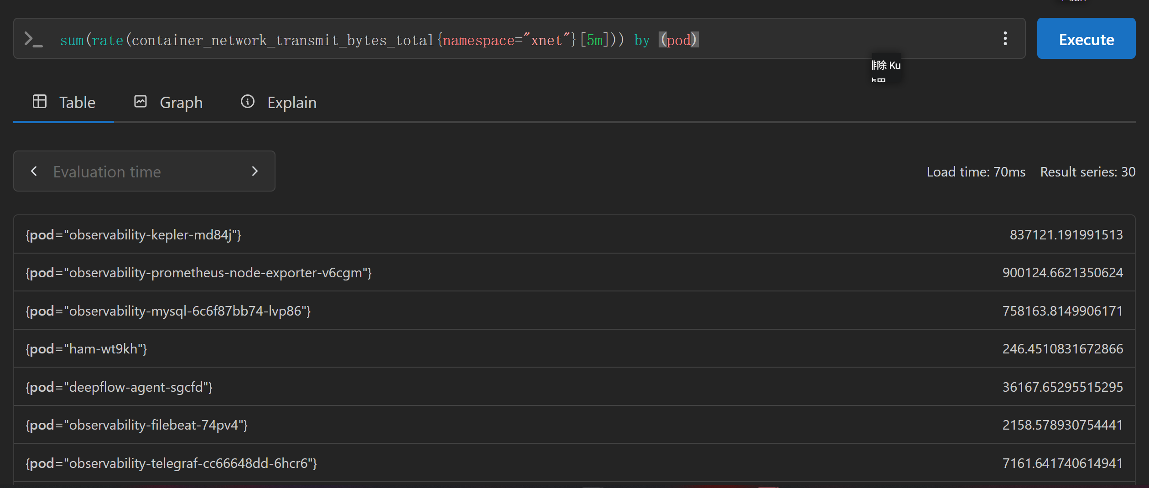Select the observability-kepler-md84j pod label

134,235
